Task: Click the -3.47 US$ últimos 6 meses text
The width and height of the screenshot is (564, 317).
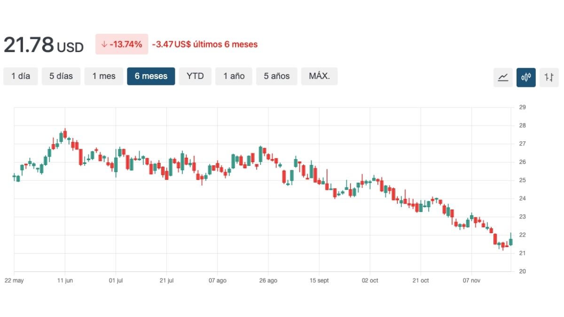Action: pyautogui.click(x=205, y=45)
